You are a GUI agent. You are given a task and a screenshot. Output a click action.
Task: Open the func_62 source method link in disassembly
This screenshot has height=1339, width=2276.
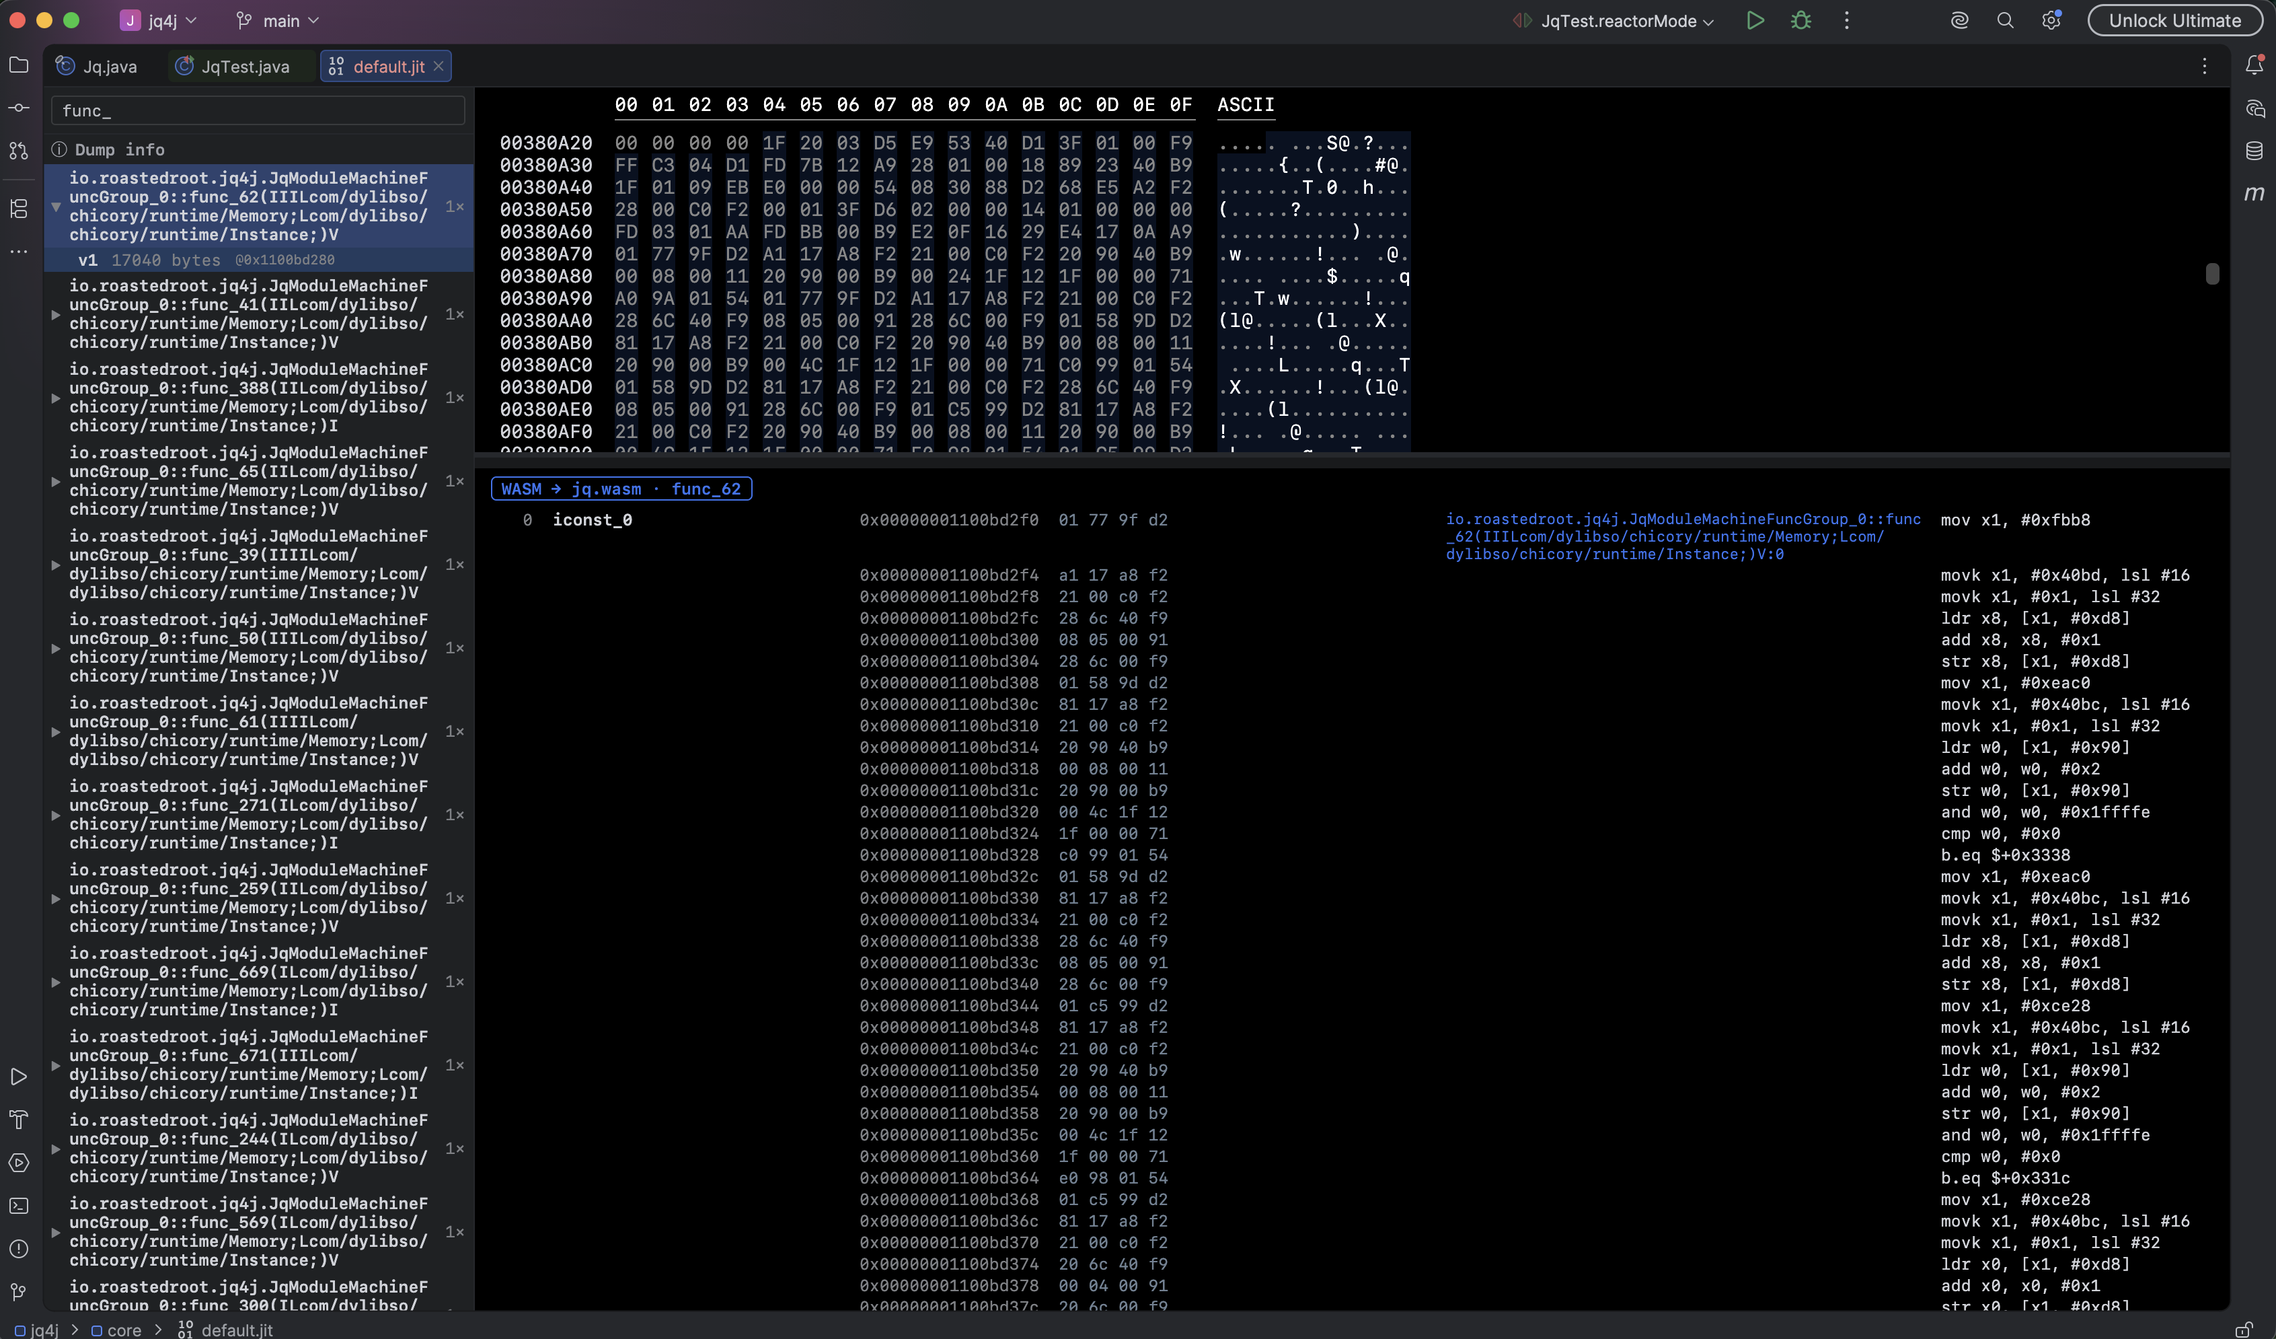[x=1683, y=537]
